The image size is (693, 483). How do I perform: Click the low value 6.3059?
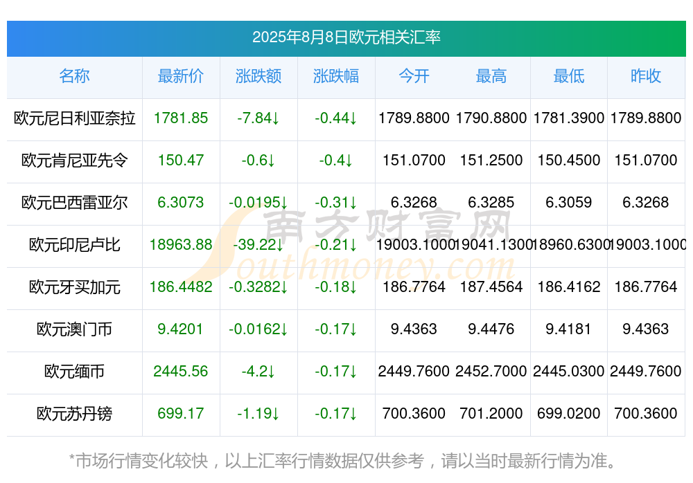tap(569, 202)
